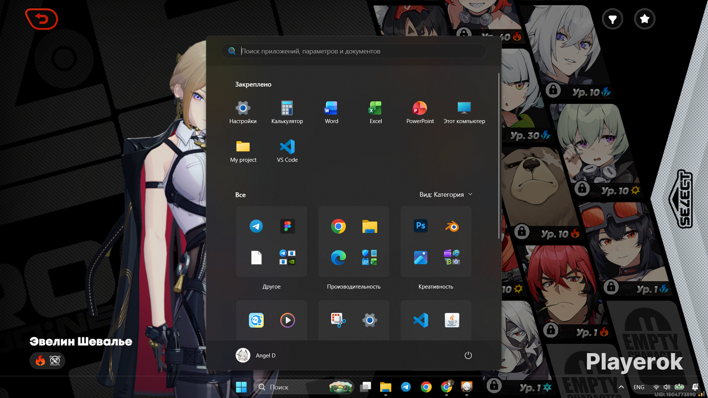Viewport: 708px width, 398px height.
Task: Launch Microsoft Edge in Производительность
Action: point(338,258)
